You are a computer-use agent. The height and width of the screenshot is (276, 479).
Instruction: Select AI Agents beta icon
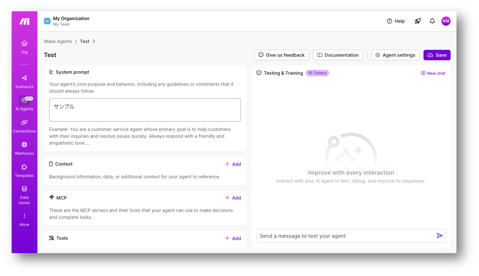pyautogui.click(x=24, y=101)
